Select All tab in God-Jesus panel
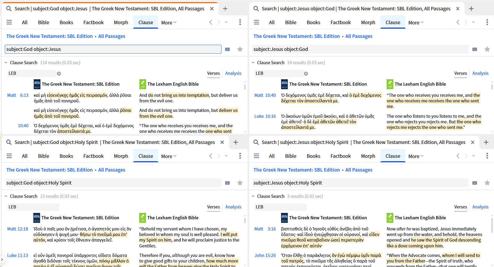Screen dimensions: 494x267 tap(25, 23)
